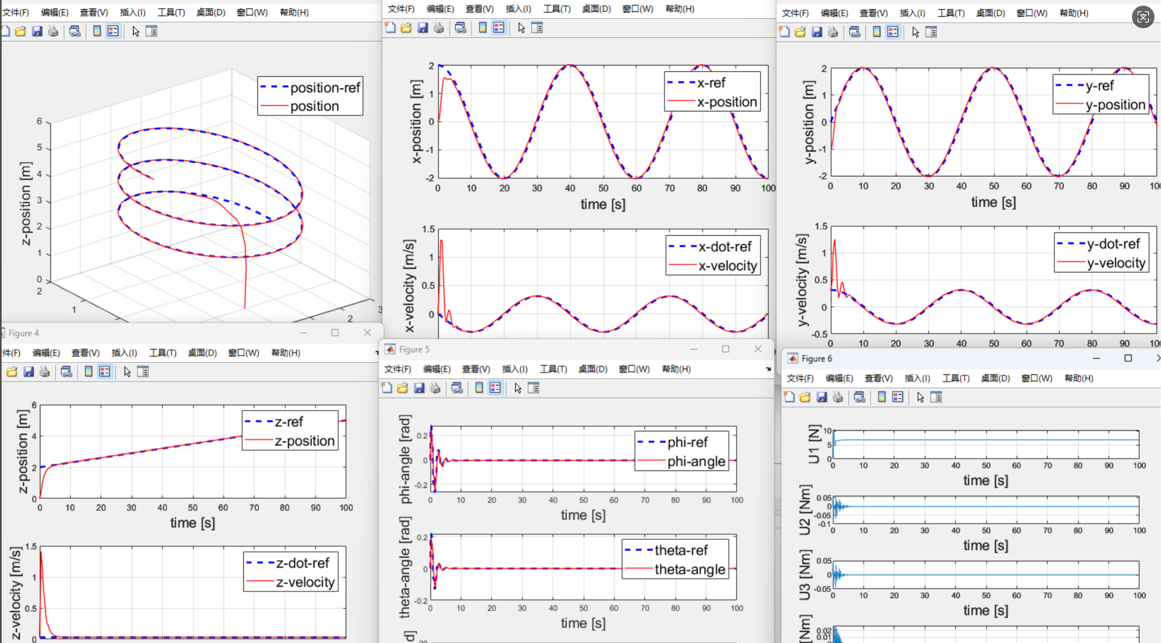Save figure icon in Figure 4 toolbar

pyautogui.click(x=28, y=372)
